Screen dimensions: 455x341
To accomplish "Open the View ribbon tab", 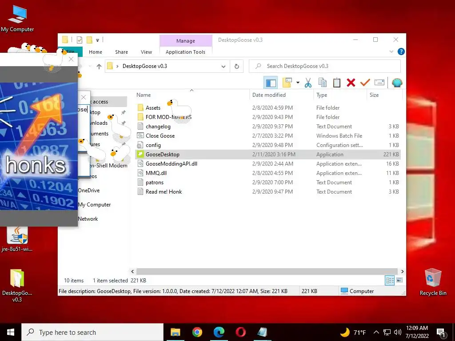I will coord(146,52).
